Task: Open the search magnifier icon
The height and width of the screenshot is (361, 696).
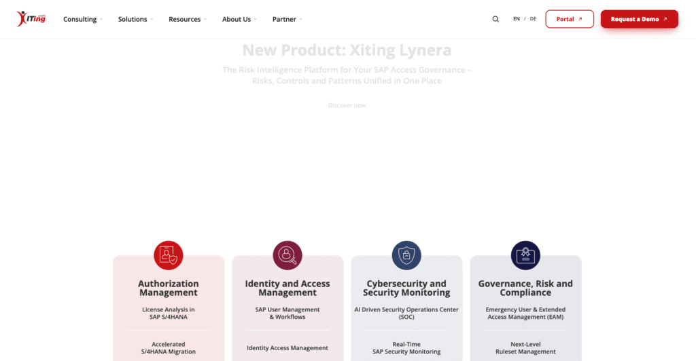Action: click(x=495, y=19)
